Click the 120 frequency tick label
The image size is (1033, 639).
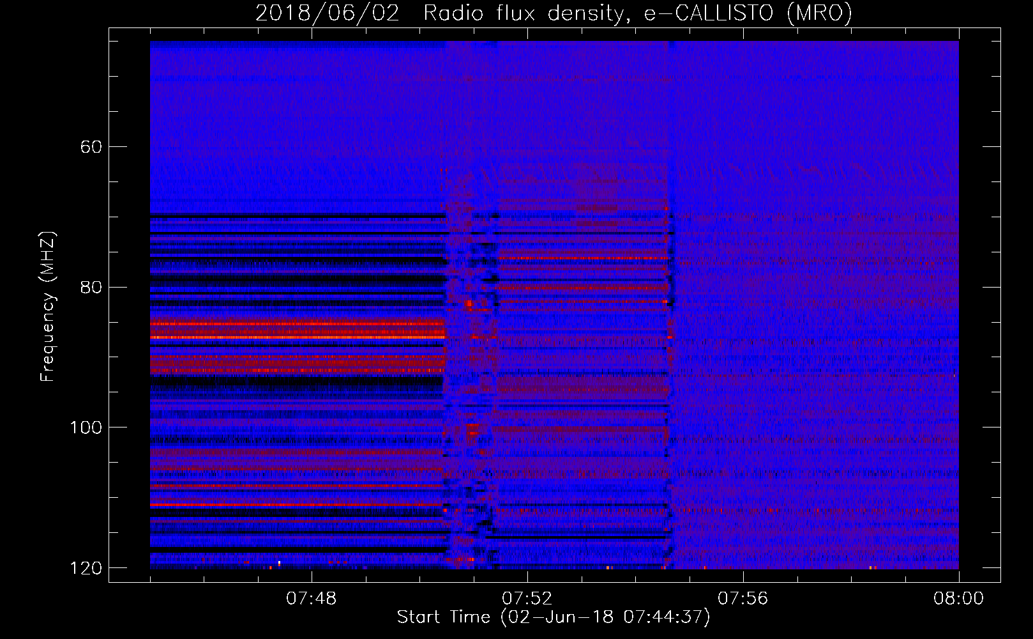[x=86, y=568]
